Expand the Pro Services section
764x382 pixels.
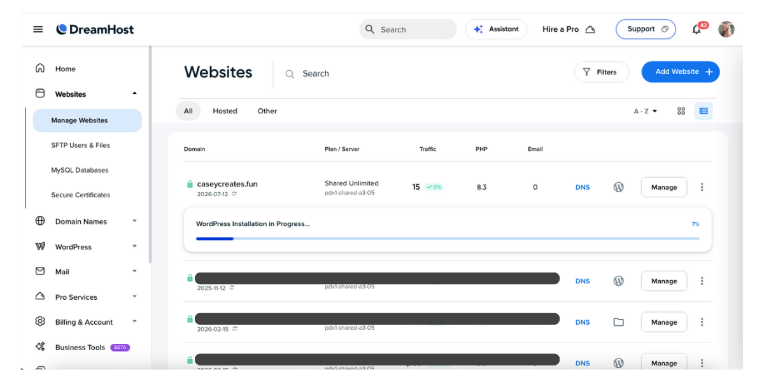[x=134, y=297]
